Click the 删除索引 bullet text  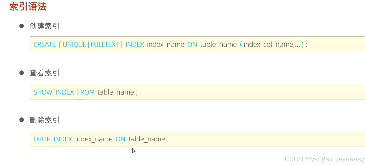tap(45, 120)
